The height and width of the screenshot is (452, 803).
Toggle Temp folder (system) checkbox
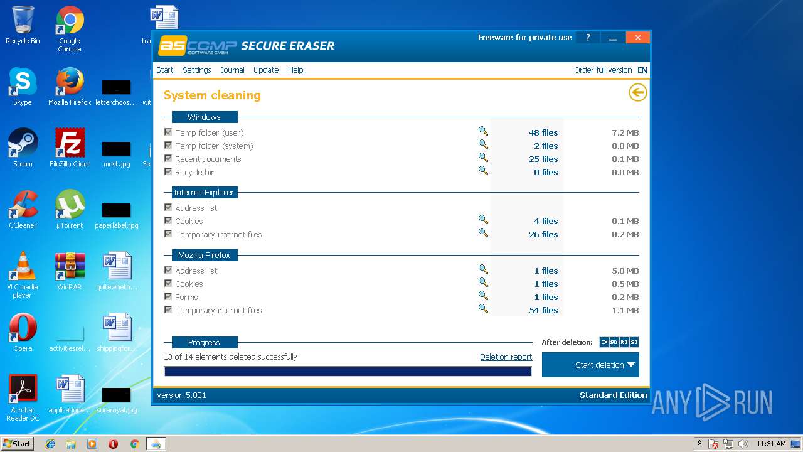click(168, 145)
